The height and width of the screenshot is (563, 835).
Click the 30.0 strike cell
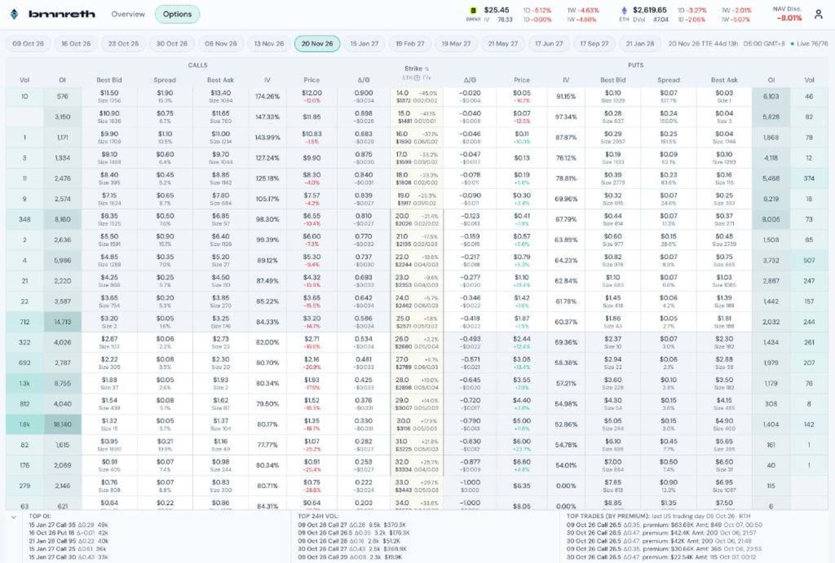tap(417, 424)
